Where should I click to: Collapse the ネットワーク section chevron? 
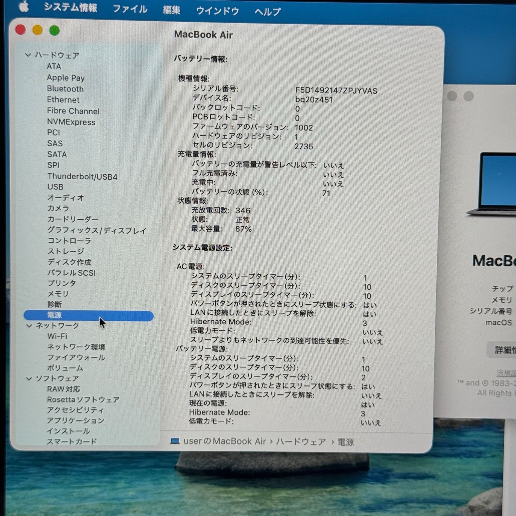[x=29, y=326]
